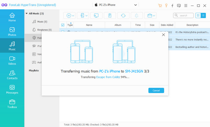This screenshot has height=127, width=210.
Task: Open the Facebook share icon
Action: point(172,6)
